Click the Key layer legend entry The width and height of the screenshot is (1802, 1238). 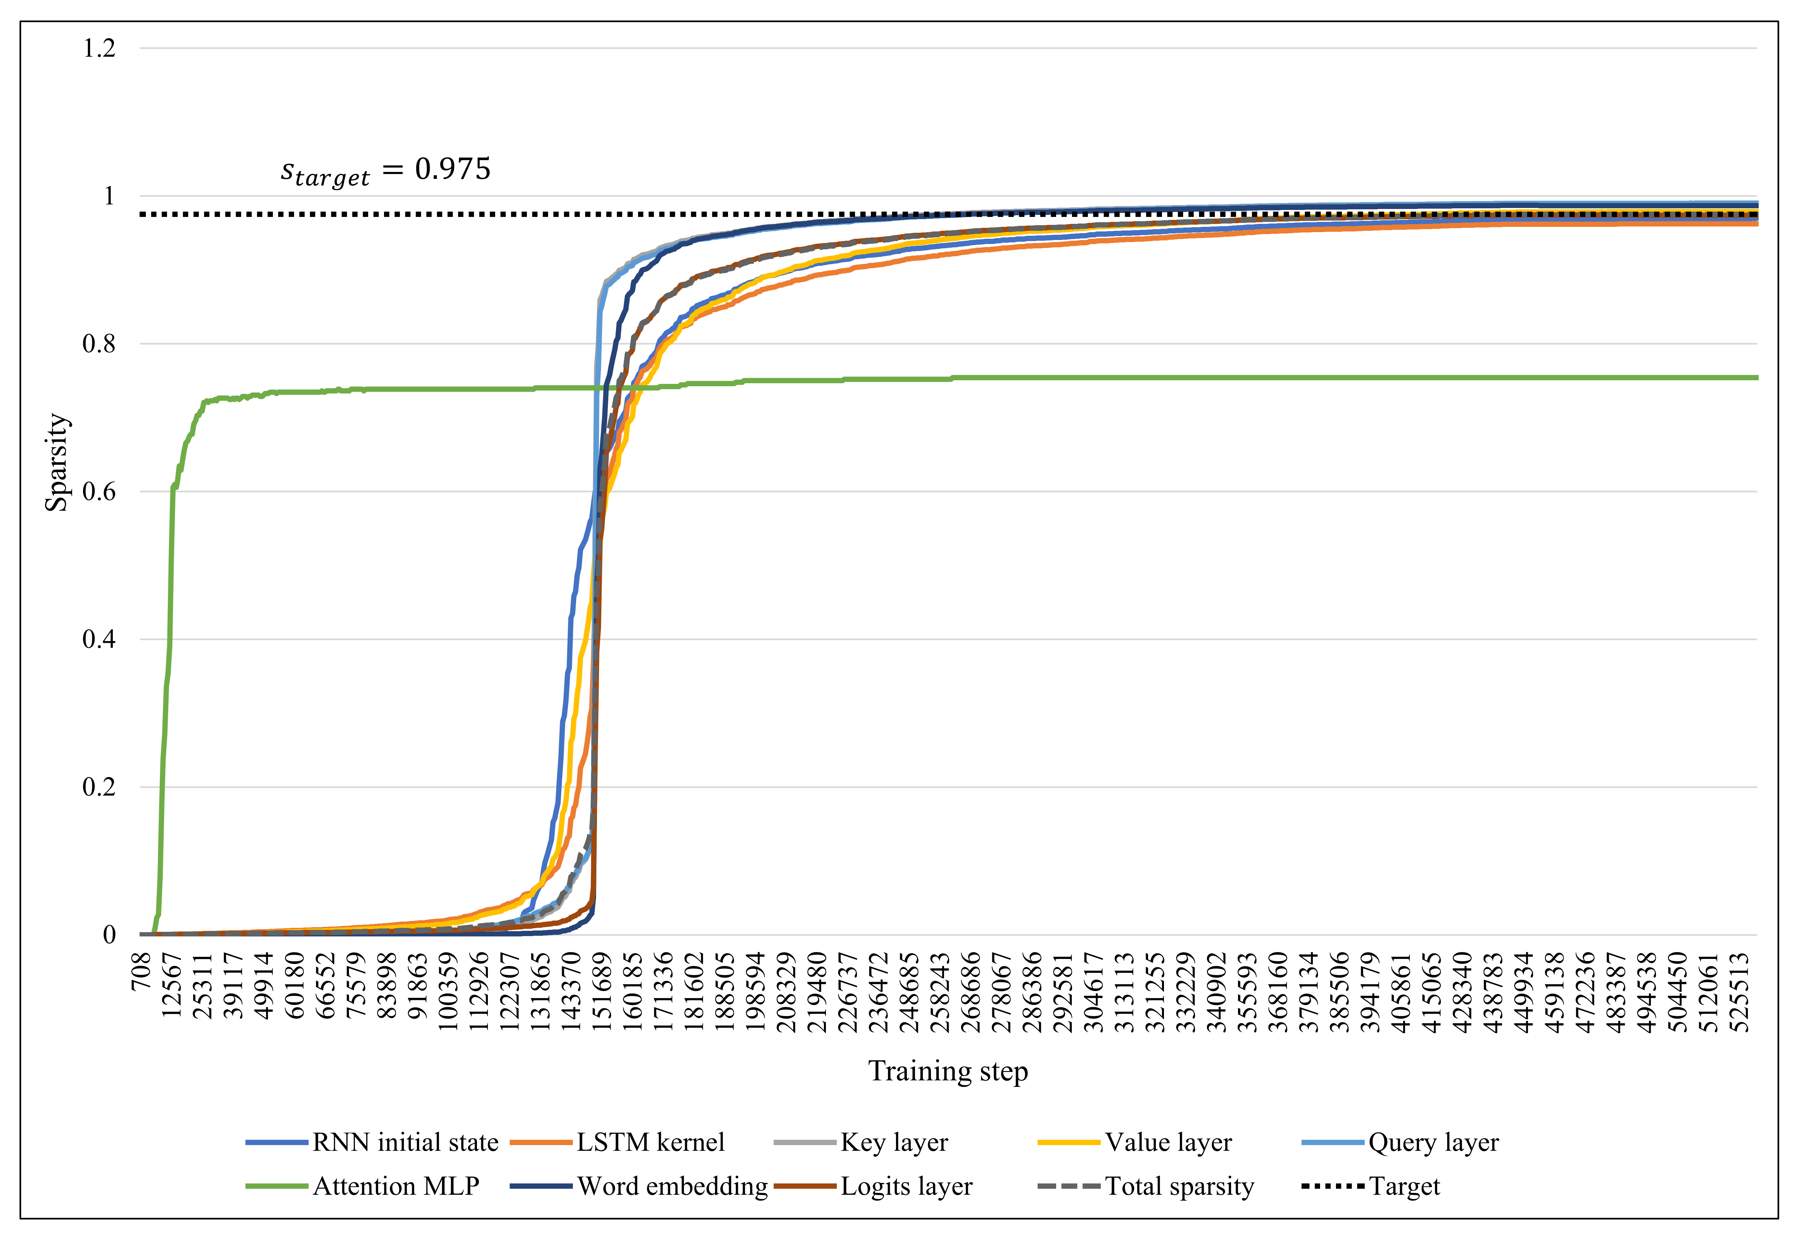pos(894,1142)
